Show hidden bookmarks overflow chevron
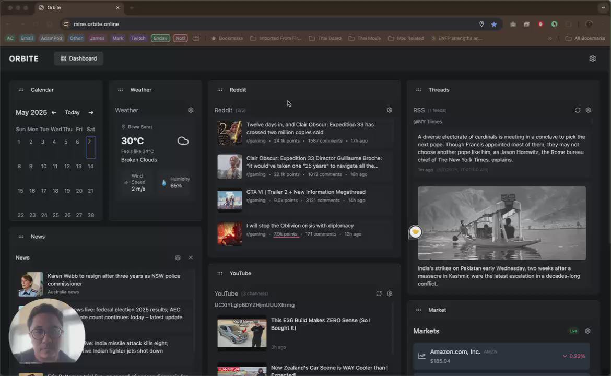Screen dimensions: 611x376 click(550, 38)
